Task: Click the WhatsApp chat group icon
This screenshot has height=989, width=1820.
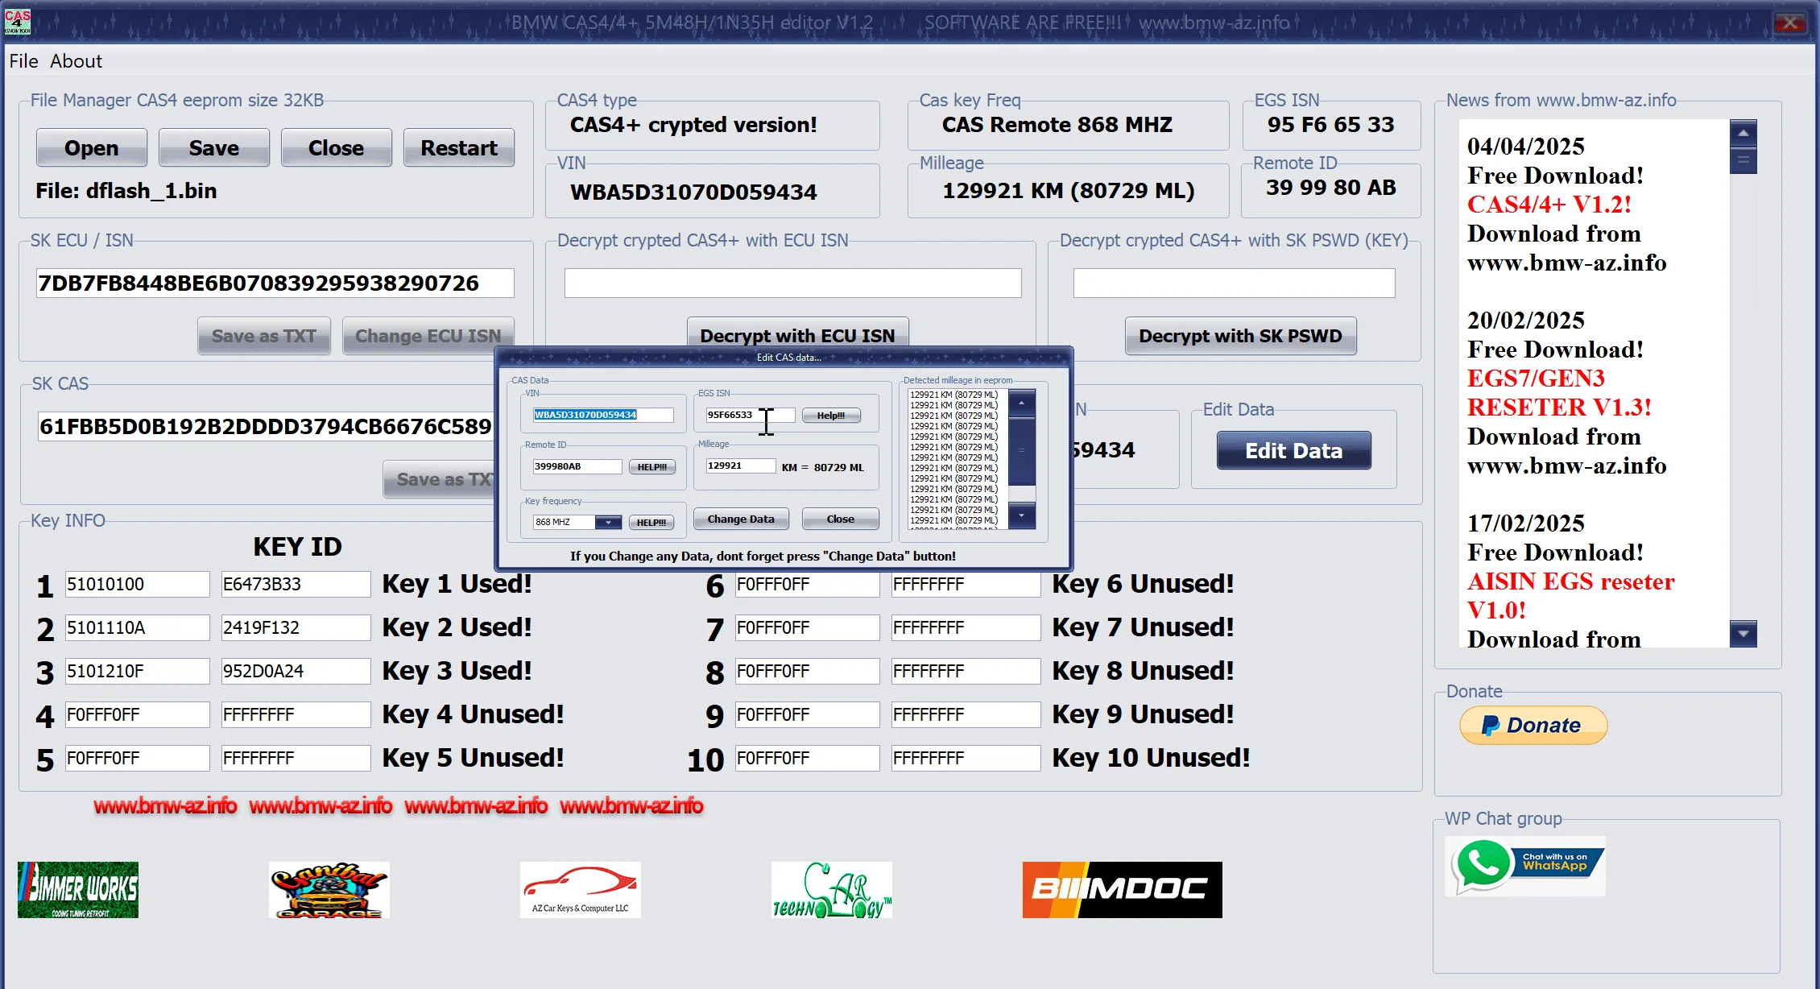Action: (1524, 866)
